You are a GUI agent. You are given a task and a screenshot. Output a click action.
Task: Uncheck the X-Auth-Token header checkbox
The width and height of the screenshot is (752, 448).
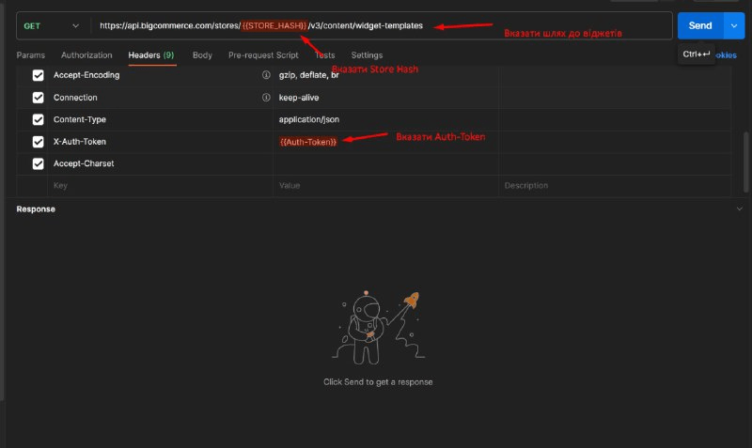(x=39, y=142)
